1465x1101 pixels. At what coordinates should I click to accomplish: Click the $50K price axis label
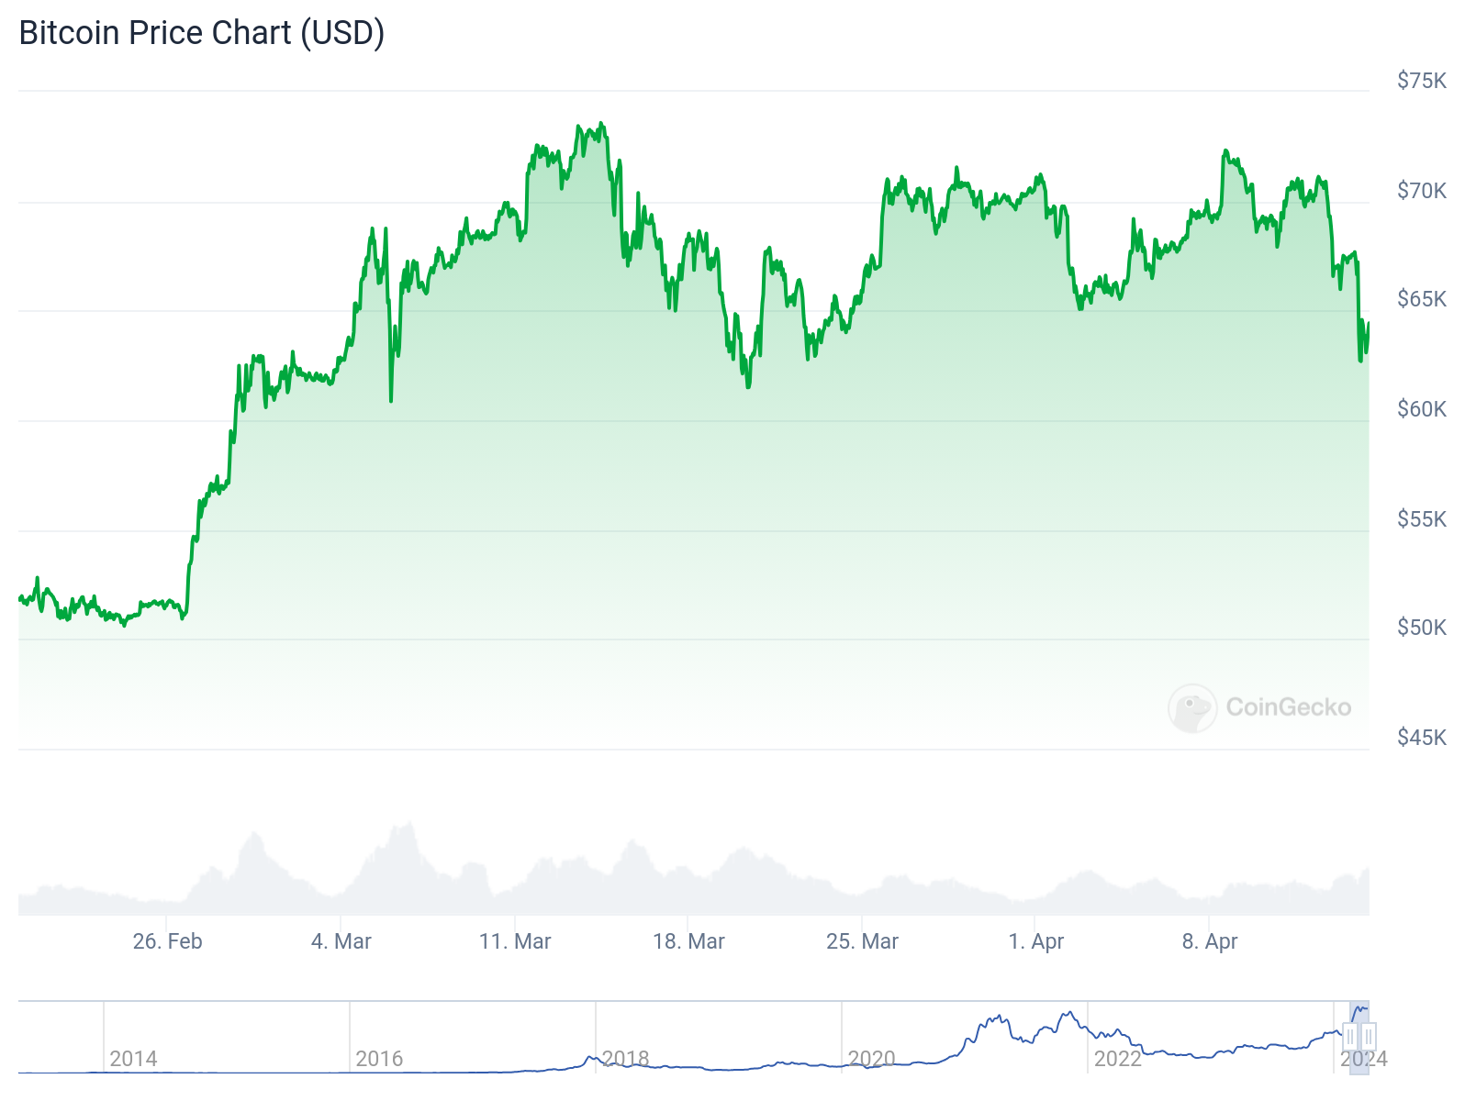[x=1421, y=628]
